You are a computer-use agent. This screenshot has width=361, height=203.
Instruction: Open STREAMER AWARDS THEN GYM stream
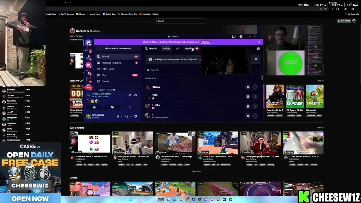(90, 143)
